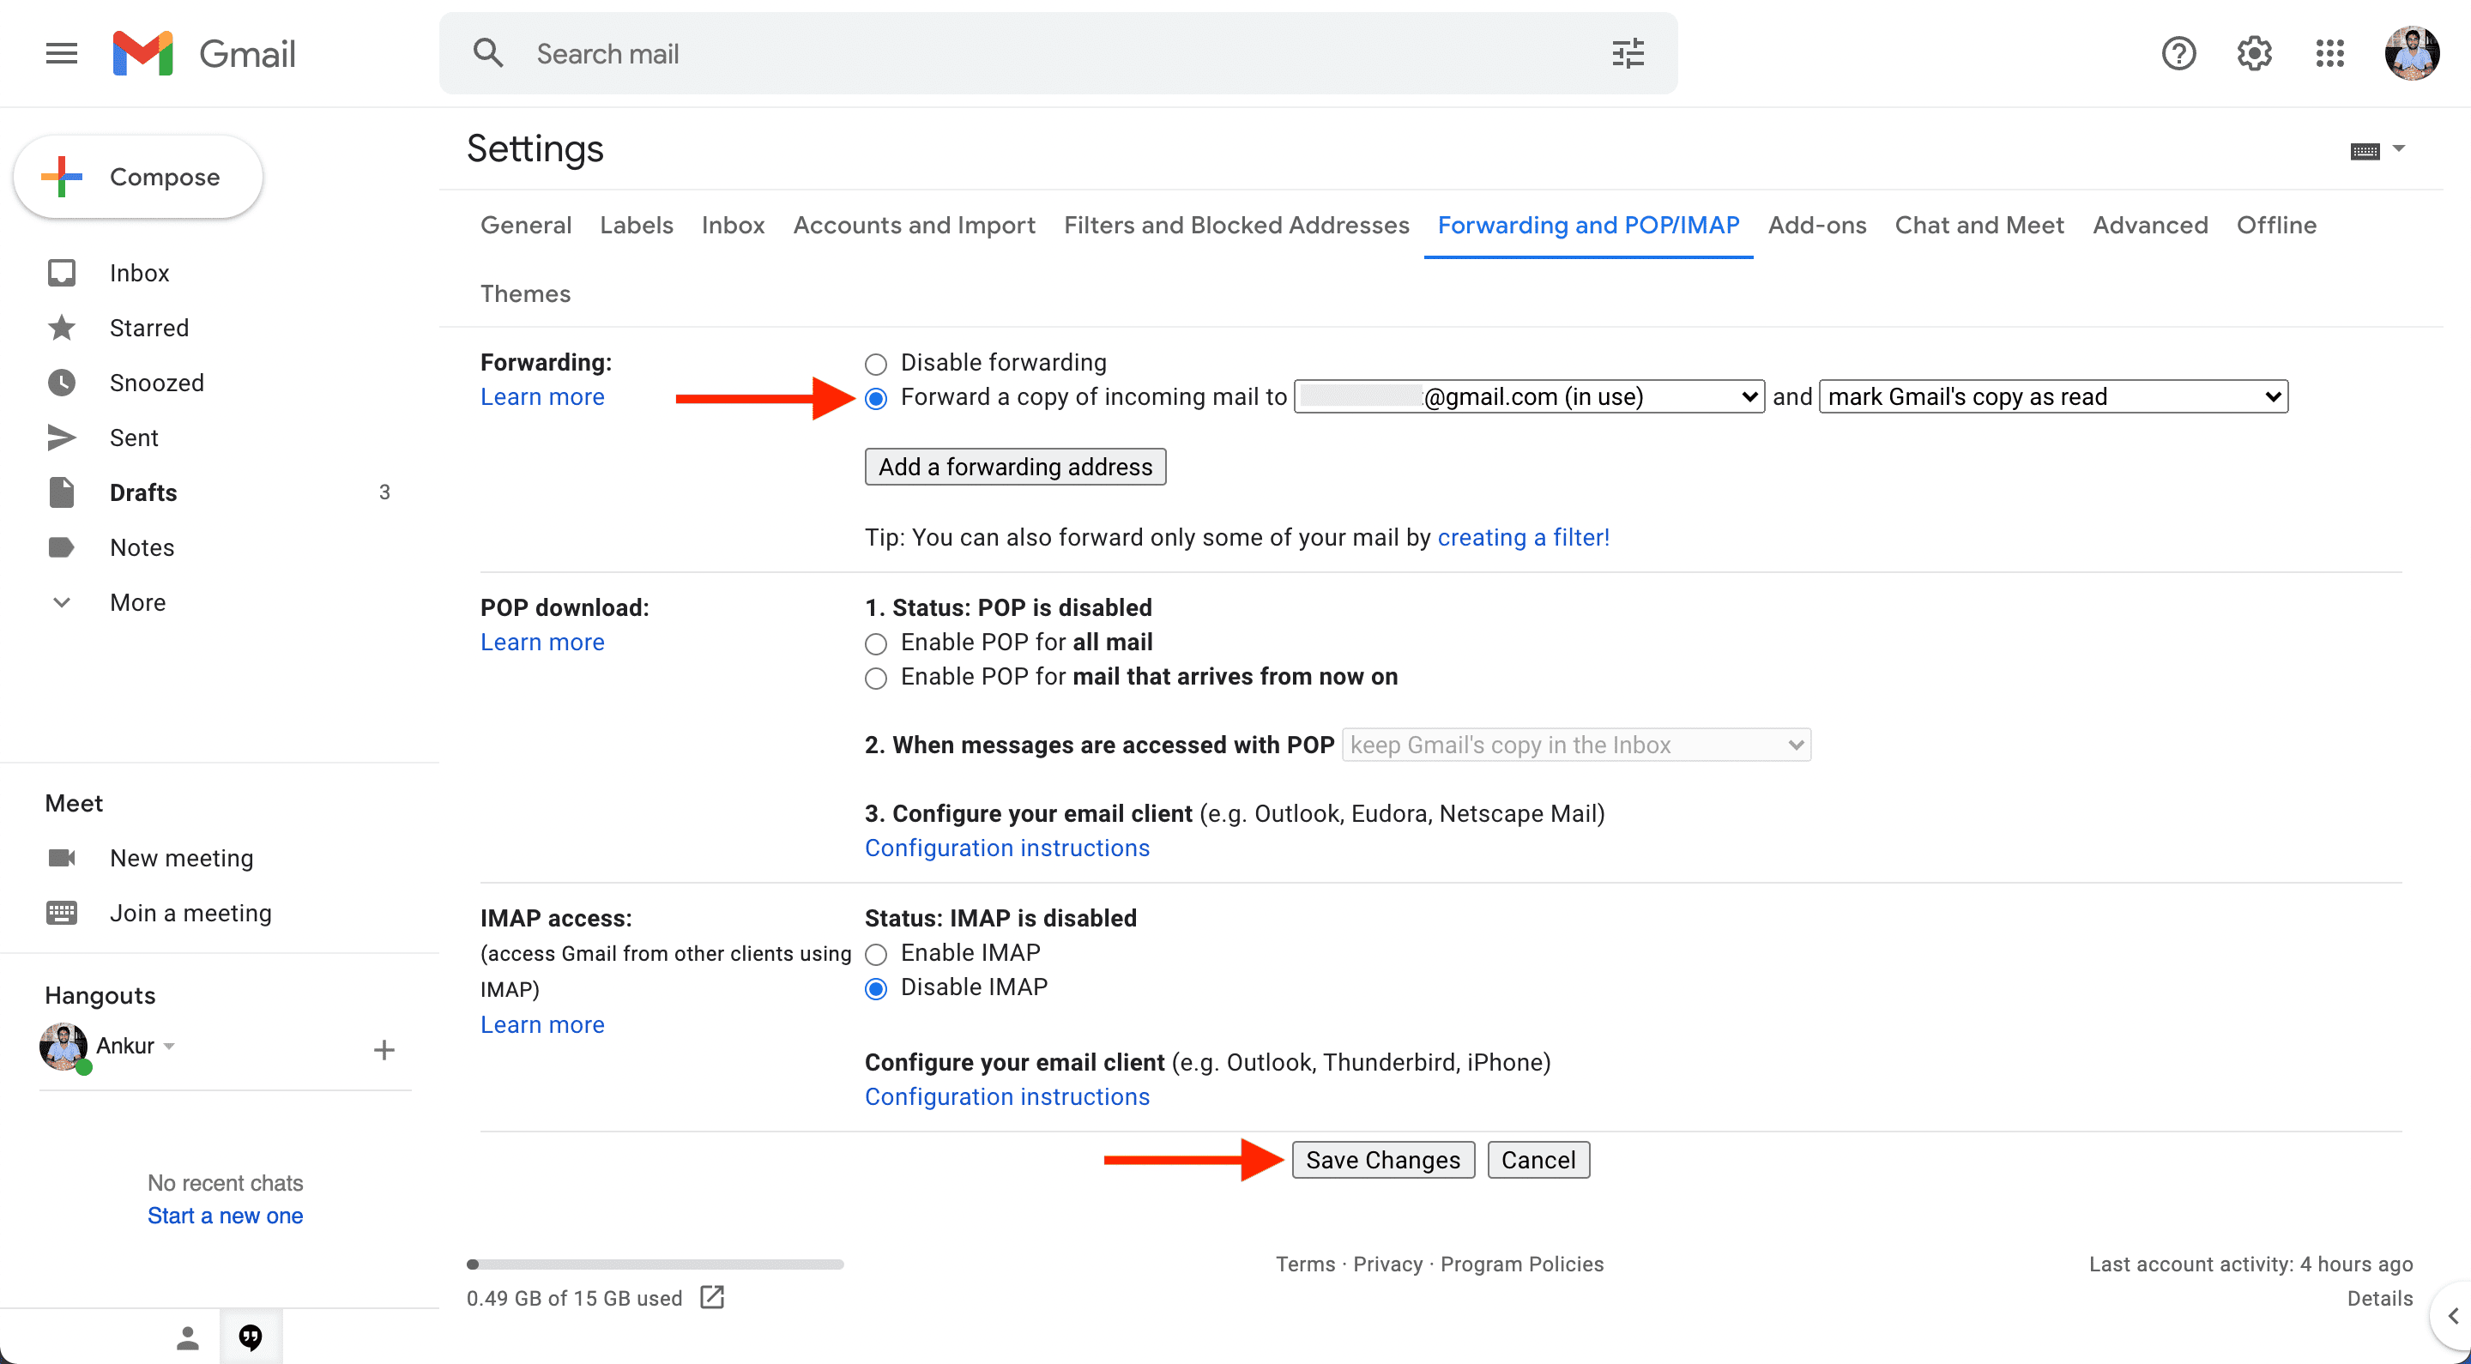This screenshot has height=1364, width=2471.
Task: Cancel the settings changes
Action: tap(1538, 1161)
